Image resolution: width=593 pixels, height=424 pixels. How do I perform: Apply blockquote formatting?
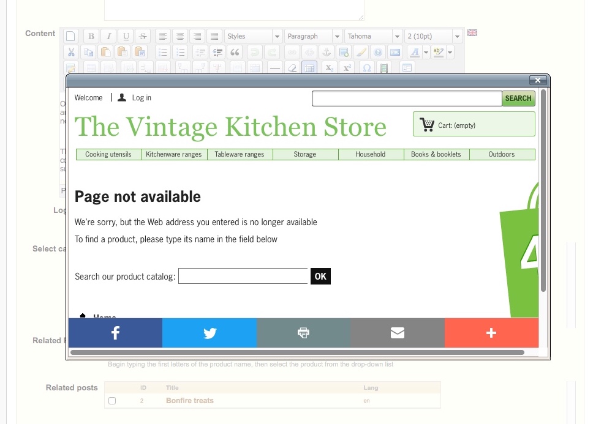tap(235, 52)
